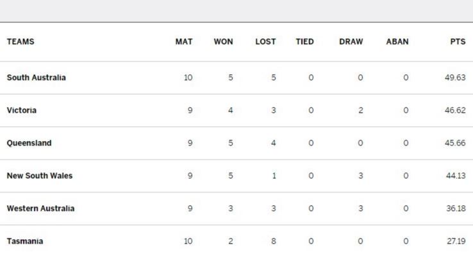Screen dimensions: 473x261
Task: Click the TIED column header
Action: coord(304,42)
